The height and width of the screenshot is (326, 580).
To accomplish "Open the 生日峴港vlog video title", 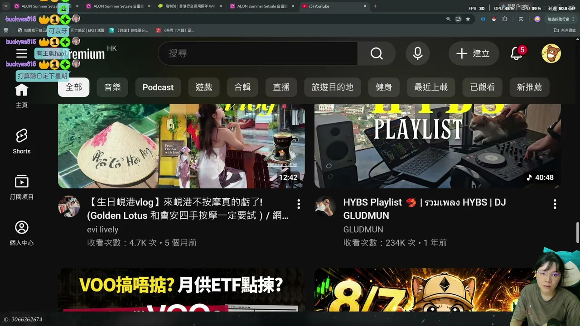I will 188,209.
